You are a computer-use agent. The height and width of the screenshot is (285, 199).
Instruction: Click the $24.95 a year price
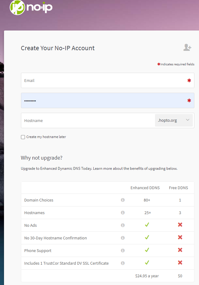pos(147,276)
